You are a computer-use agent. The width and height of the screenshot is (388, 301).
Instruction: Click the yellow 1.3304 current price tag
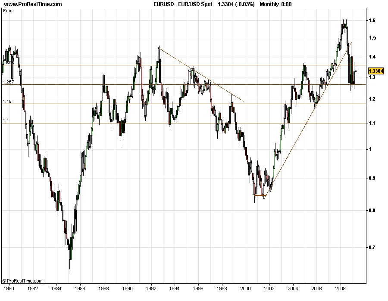[375, 71]
